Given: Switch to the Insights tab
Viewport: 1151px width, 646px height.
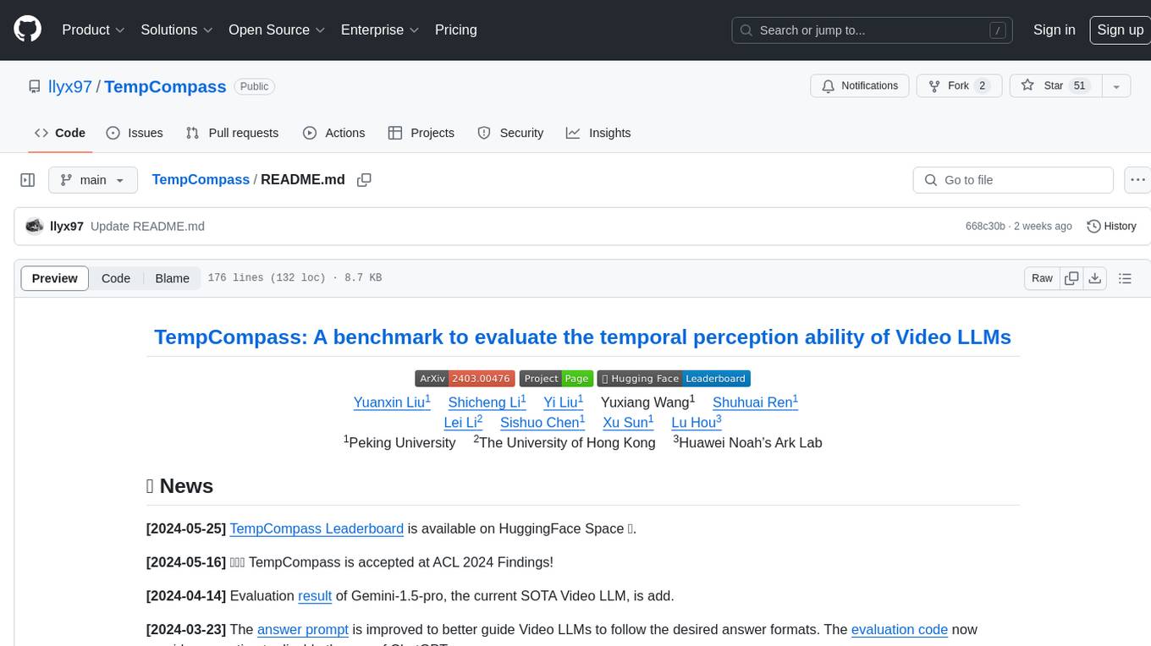Looking at the screenshot, I should (x=598, y=133).
